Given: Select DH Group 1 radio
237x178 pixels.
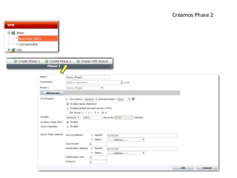Looking at the screenshot, I should point(86,113).
